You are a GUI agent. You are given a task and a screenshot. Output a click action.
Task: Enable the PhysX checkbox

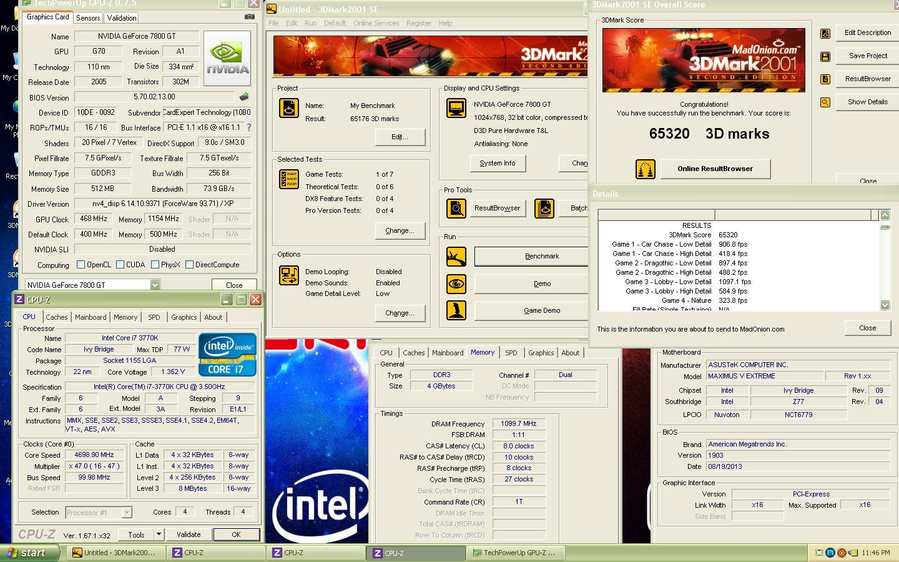[154, 265]
